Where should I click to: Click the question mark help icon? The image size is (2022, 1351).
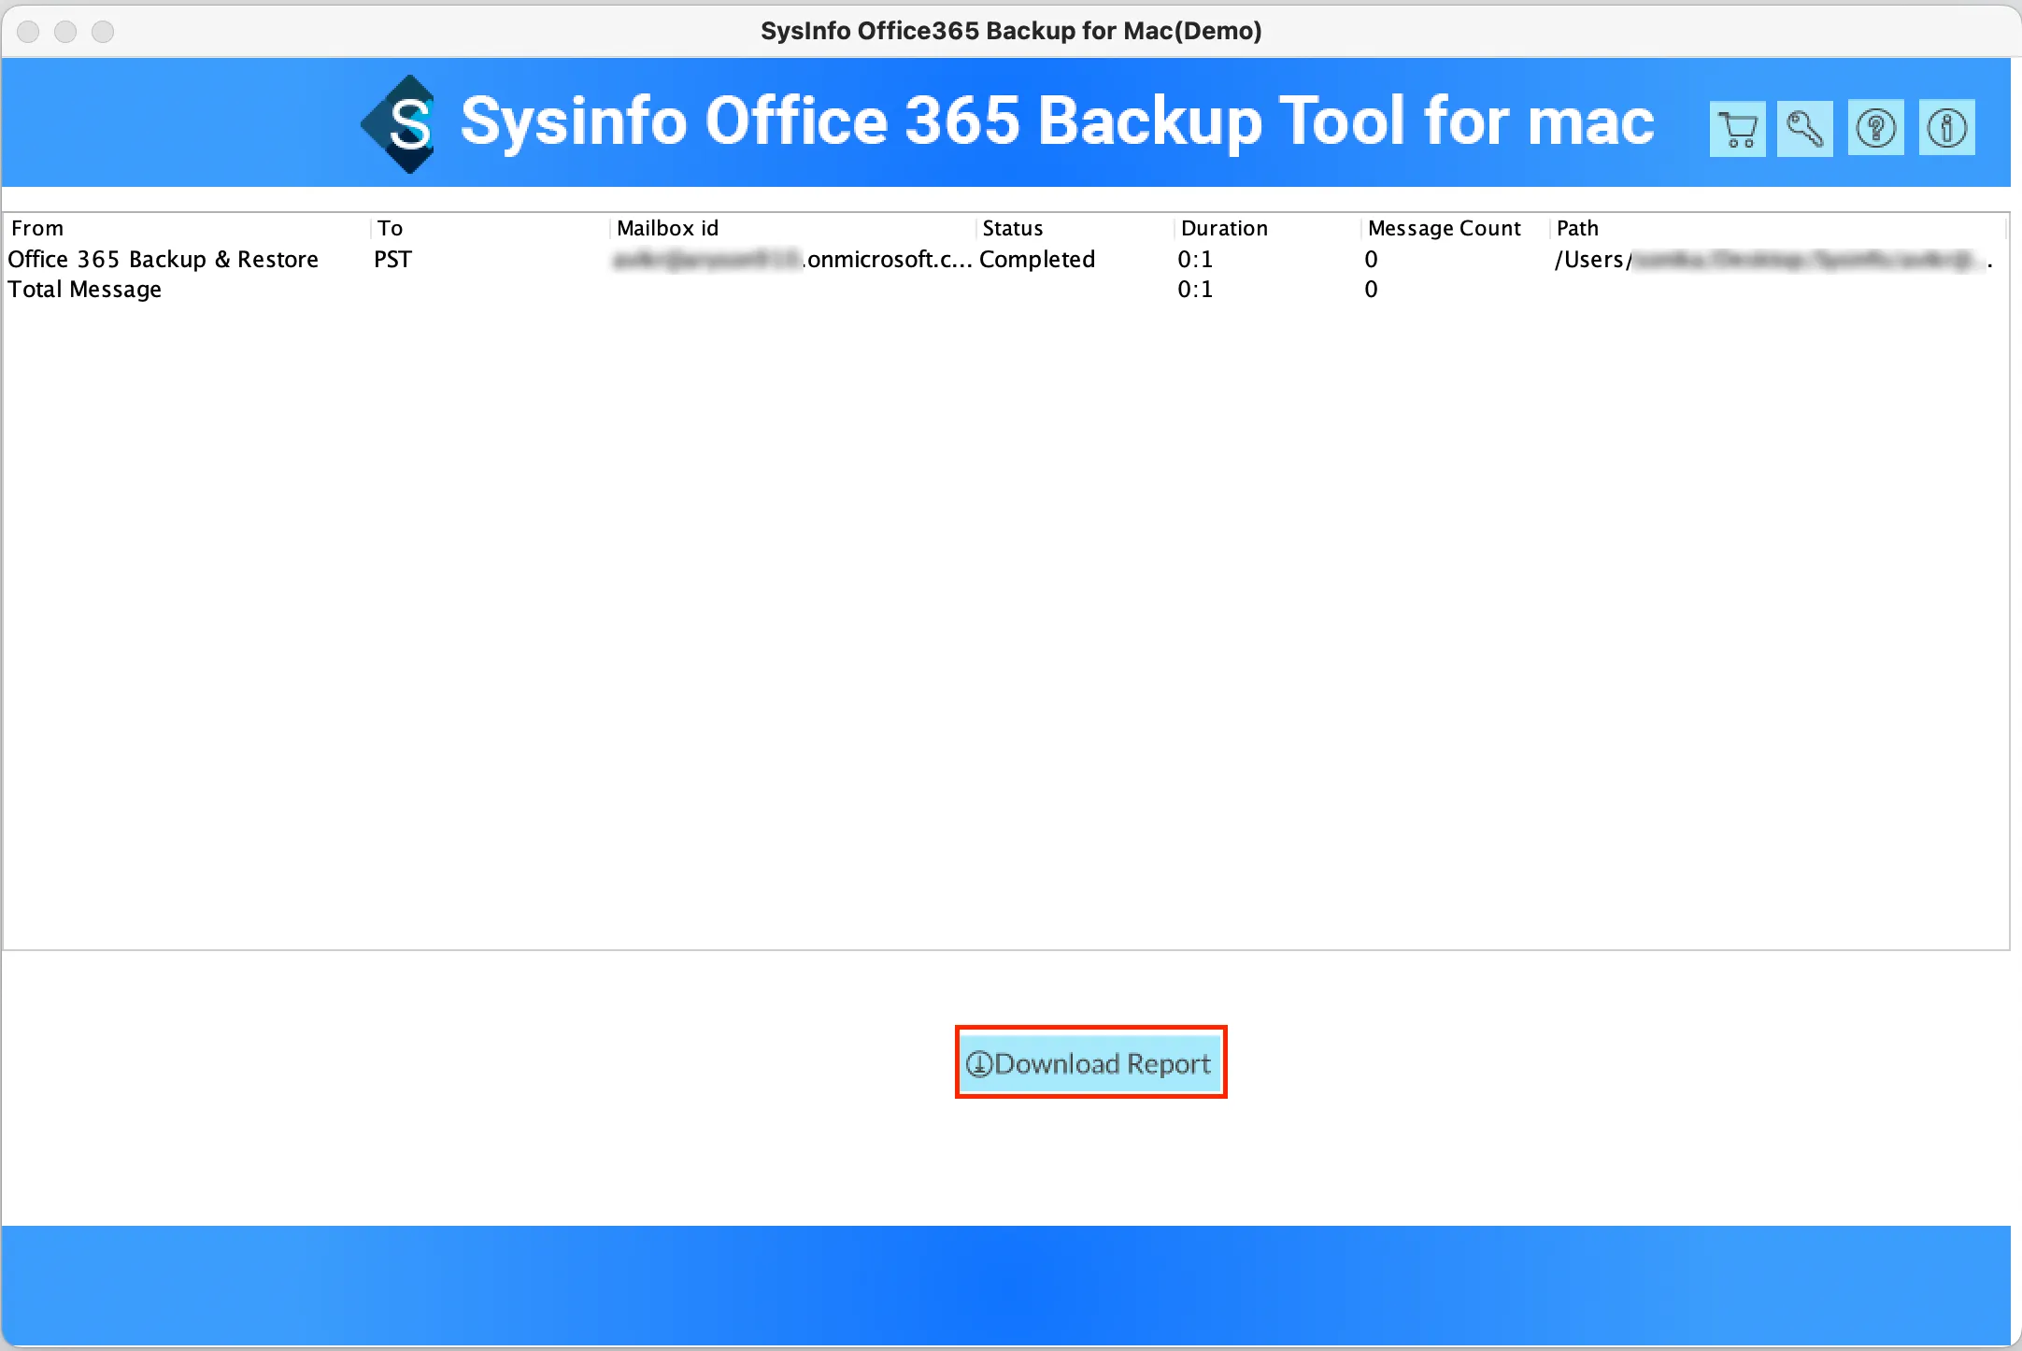pos(1875,129)
